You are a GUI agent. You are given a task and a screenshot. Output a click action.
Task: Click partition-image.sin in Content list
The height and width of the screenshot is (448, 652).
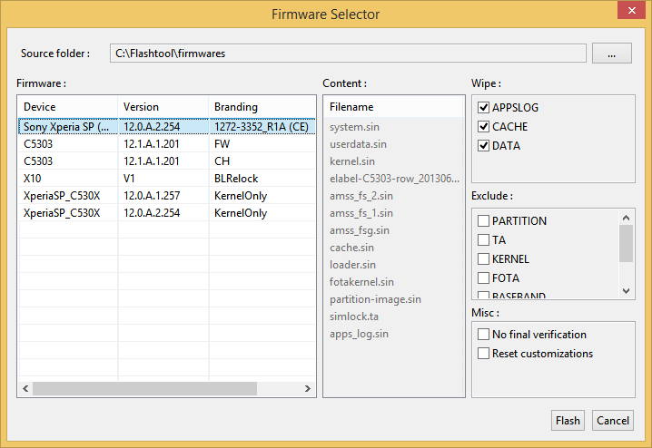tap(375, 299)
